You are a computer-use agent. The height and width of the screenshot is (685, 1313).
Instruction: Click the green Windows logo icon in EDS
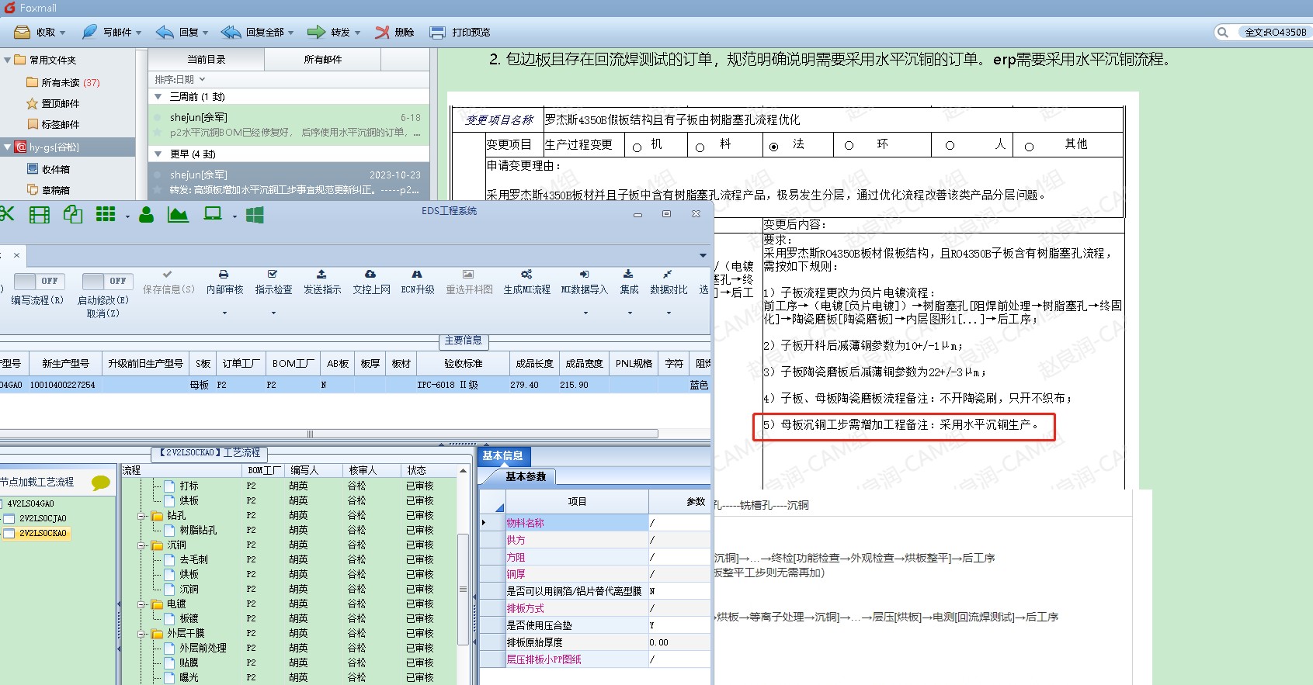click(255, 215)
